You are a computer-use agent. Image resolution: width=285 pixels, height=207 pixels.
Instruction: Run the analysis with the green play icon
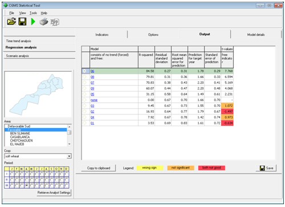pyautogui.click(x=33, y=22)
